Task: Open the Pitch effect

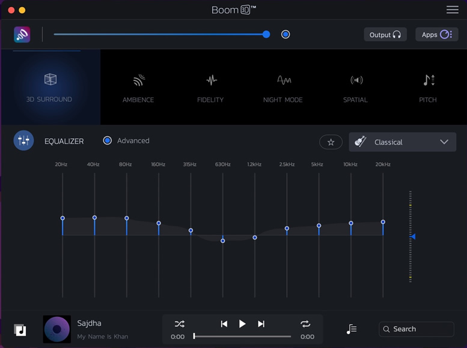Action: tap(428, 88)
